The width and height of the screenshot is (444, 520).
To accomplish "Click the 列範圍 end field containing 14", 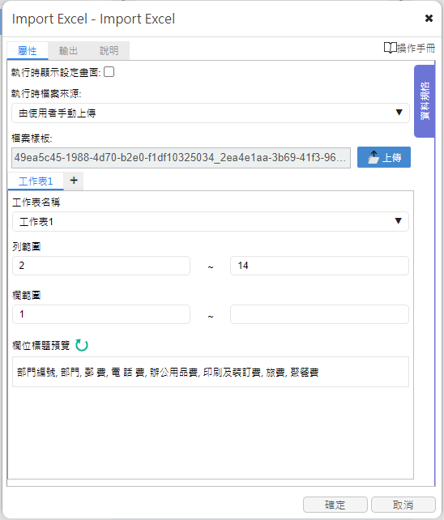I will 319,266.
